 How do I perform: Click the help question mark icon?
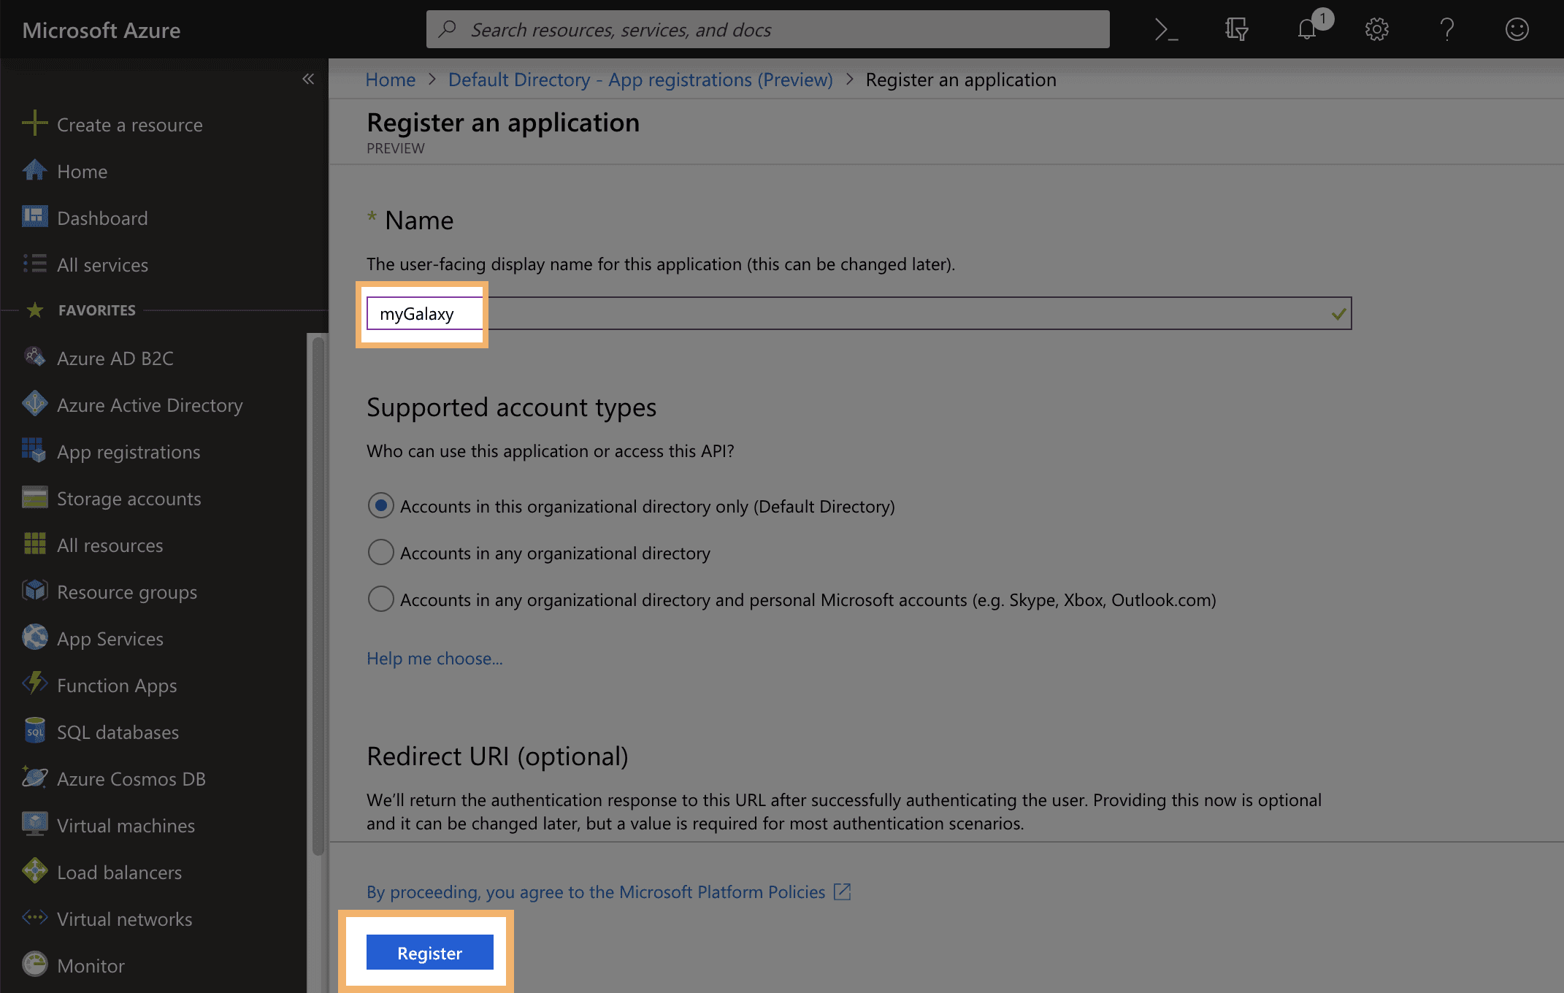1446,30
